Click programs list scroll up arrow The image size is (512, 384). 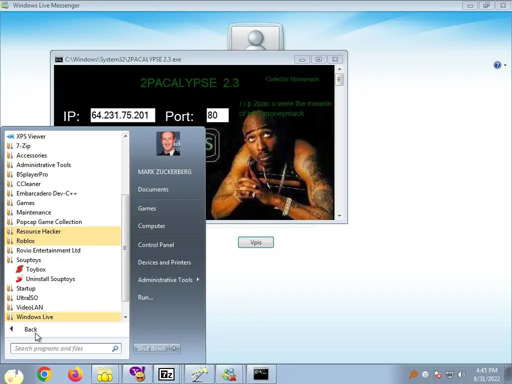[125, 136]
